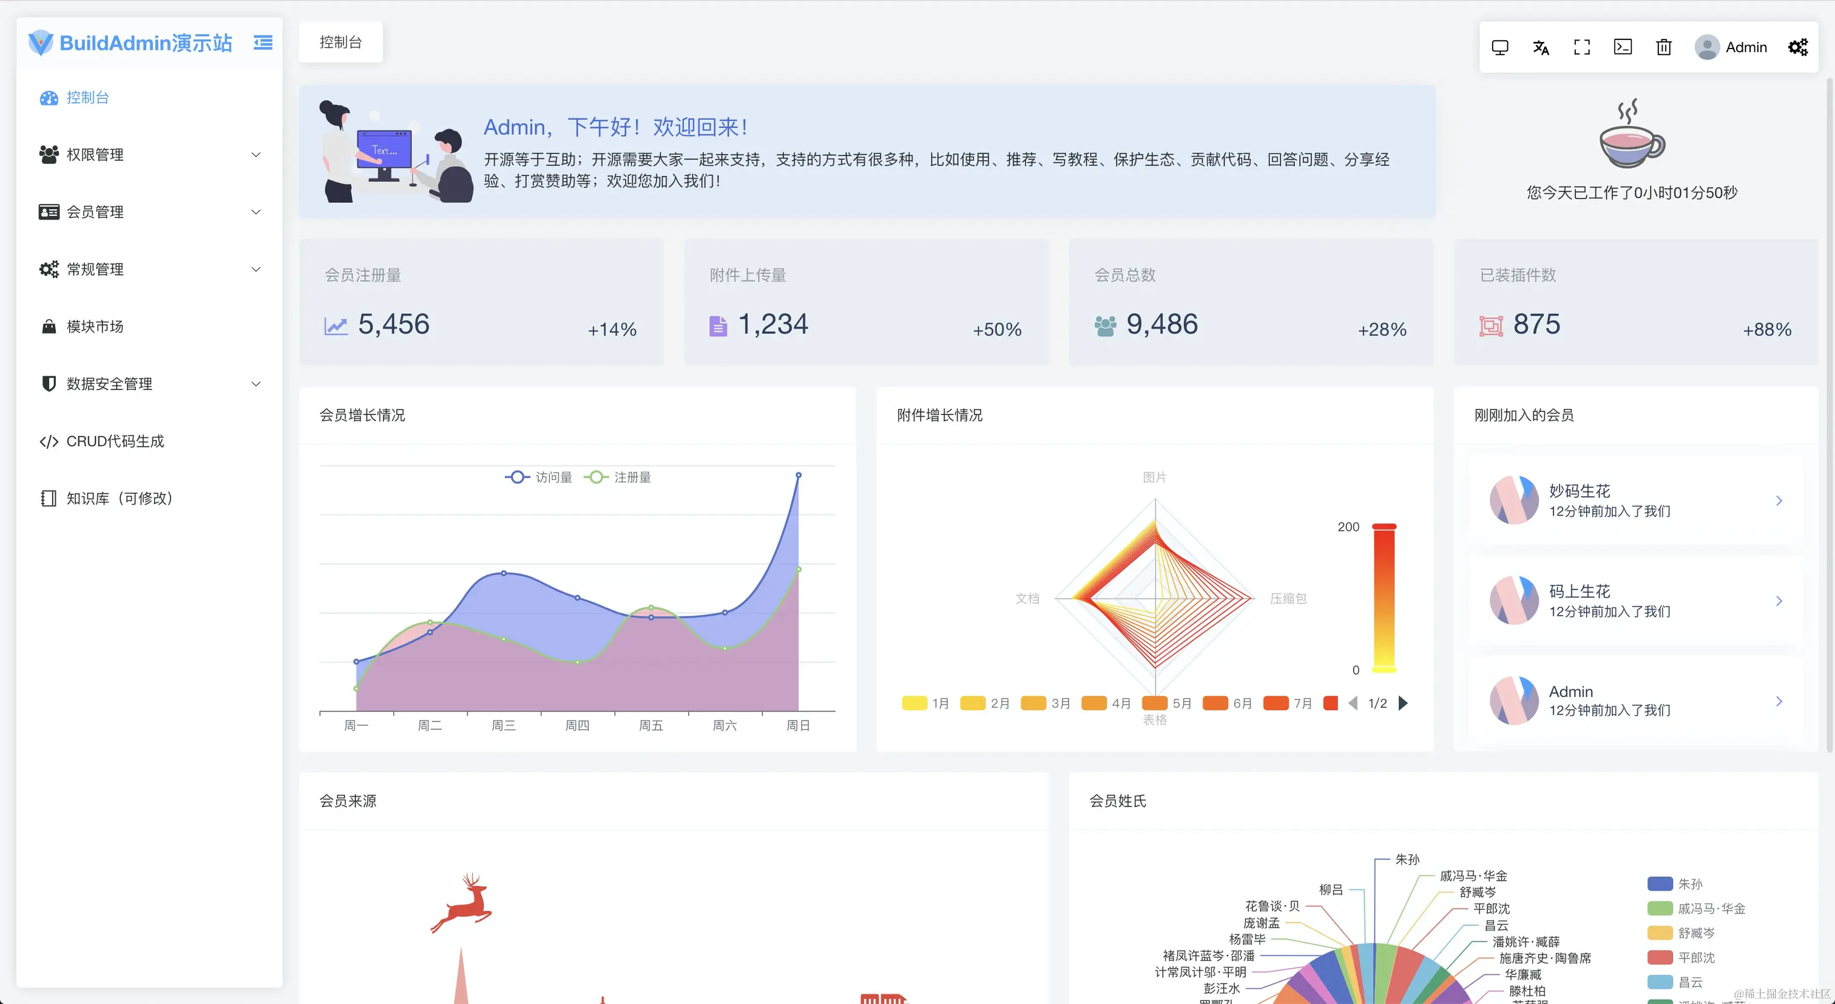The width and height of the screenshot is (1835, 1004).
Task: Open layout settings gears icon
Action: click(1797, 48)
